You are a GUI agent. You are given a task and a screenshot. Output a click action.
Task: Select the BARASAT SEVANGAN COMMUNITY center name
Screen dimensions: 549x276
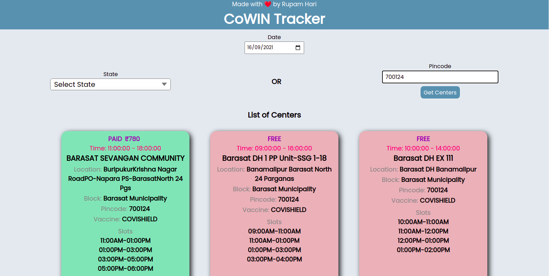125,158
